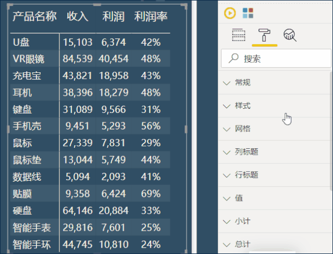Select the 鼠标垫 row header
Viewport: 333px width, 254px height.
(27, 160)
